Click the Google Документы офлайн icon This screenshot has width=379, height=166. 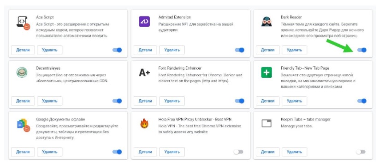pyautogui.click(x=23, y=125)
